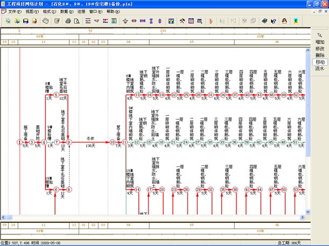
Task: Open Print Preview from the toolbar
Action: coord(77,21)
